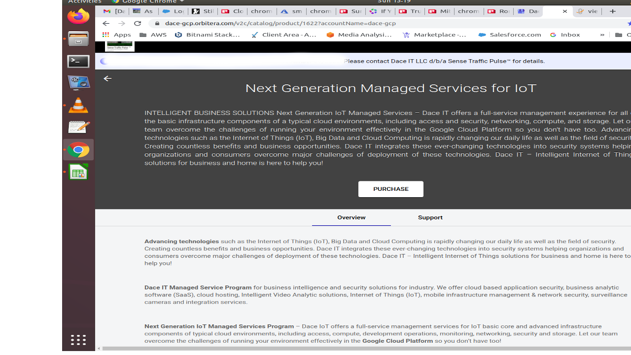Open the Salesforce.com bookmark
The width and height of the screenshot is (631, 355).
[510, 35]
